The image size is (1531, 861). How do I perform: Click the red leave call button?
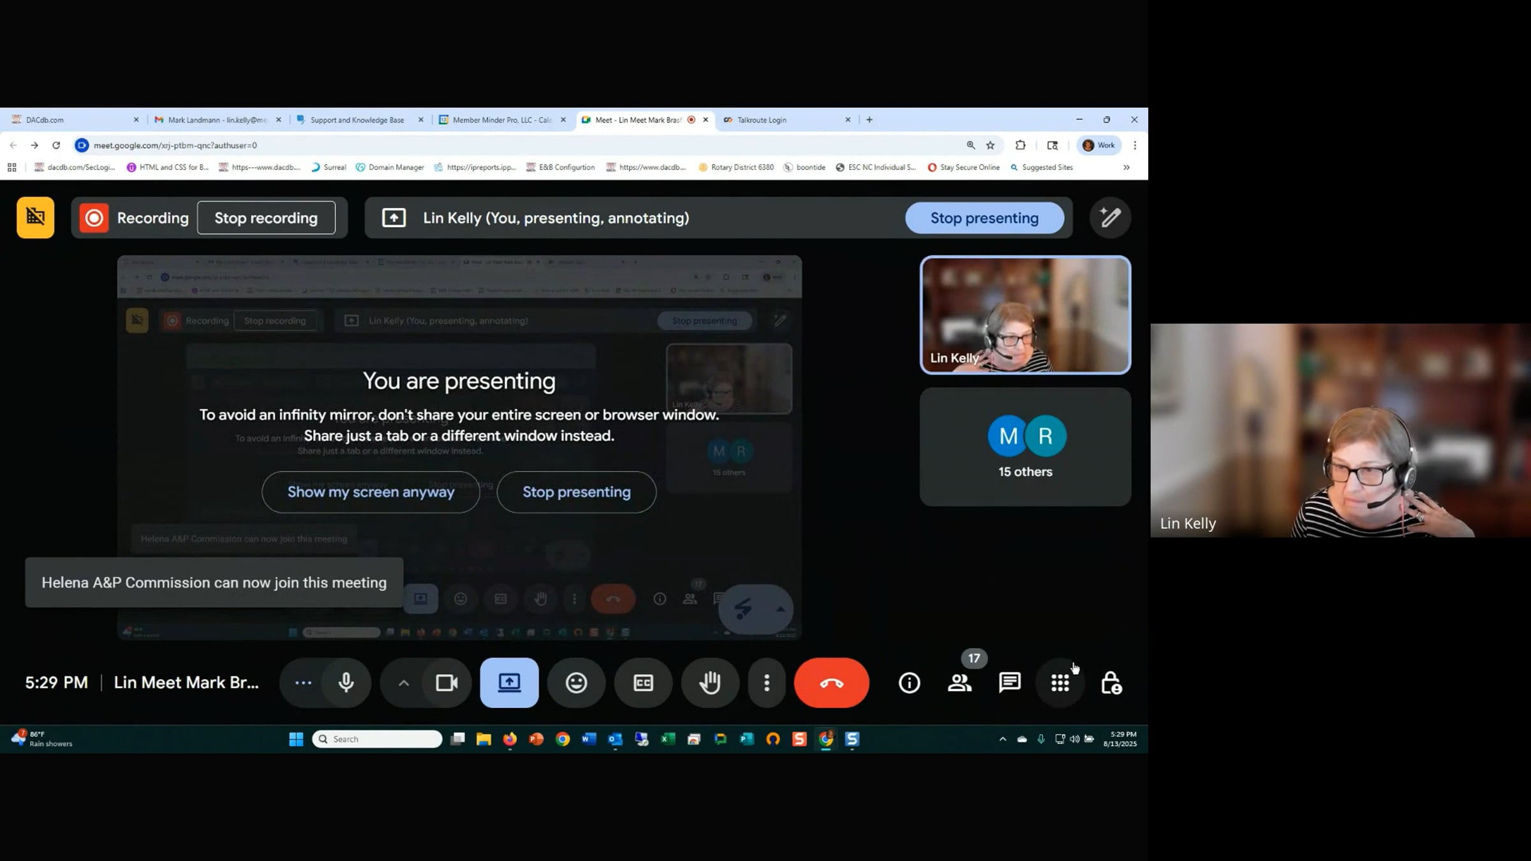tap(831, 682)
